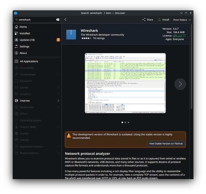Go back with the left arrow
This screenshot has width=206, height=194.
pyautogui.click(x=65, y=20)
